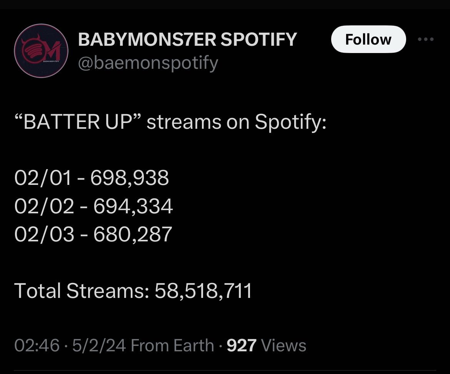This screenshot has width=450, height=374.
Task: Open the three-dot more options menu
Action: 426,39
